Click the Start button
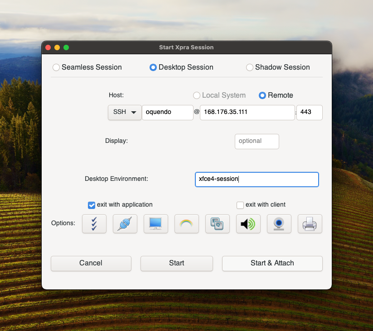Screen dimensions: 373x331 (x=176, y=263)
